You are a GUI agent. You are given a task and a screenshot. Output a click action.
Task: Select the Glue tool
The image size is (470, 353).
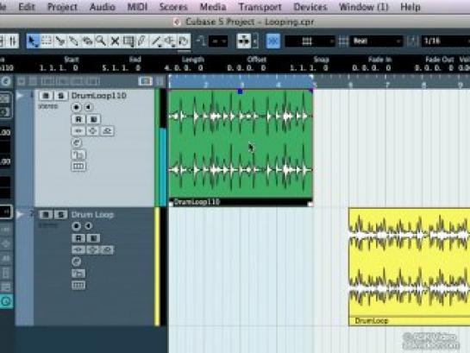(73, 41)
